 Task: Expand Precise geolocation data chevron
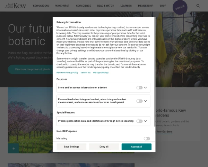(x=146, y=121)
